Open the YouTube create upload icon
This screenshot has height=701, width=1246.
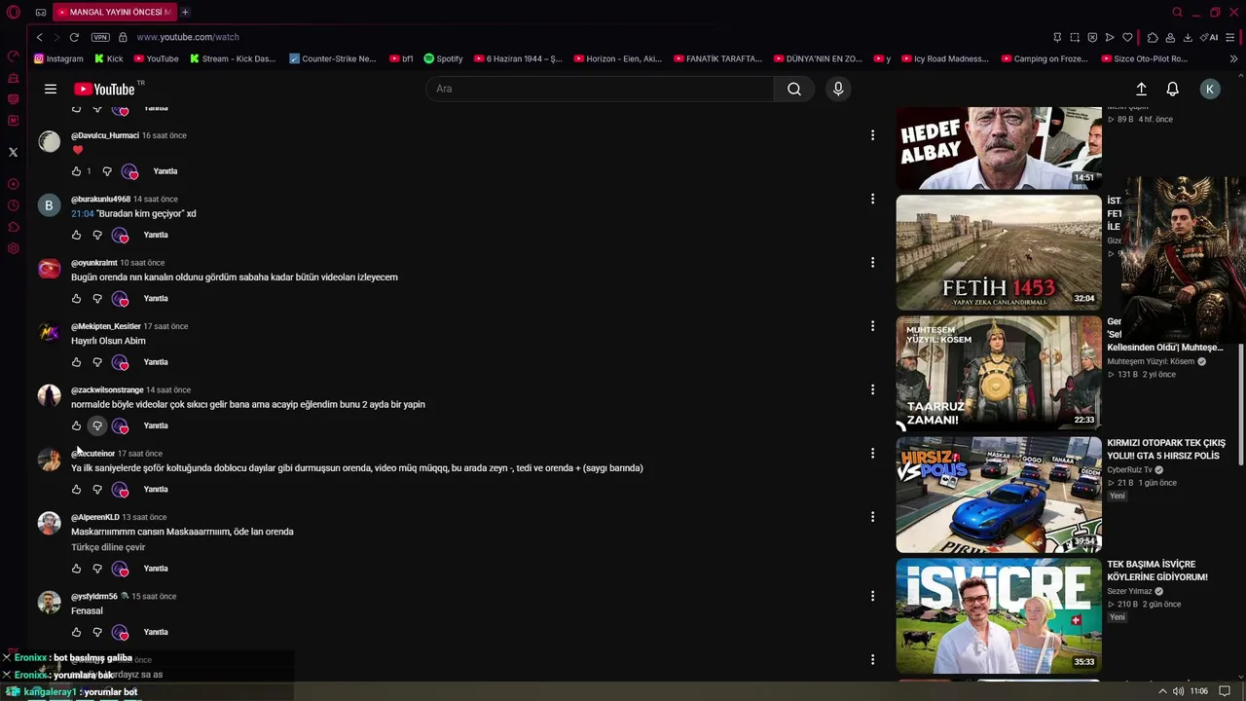tap(1141, 89)
